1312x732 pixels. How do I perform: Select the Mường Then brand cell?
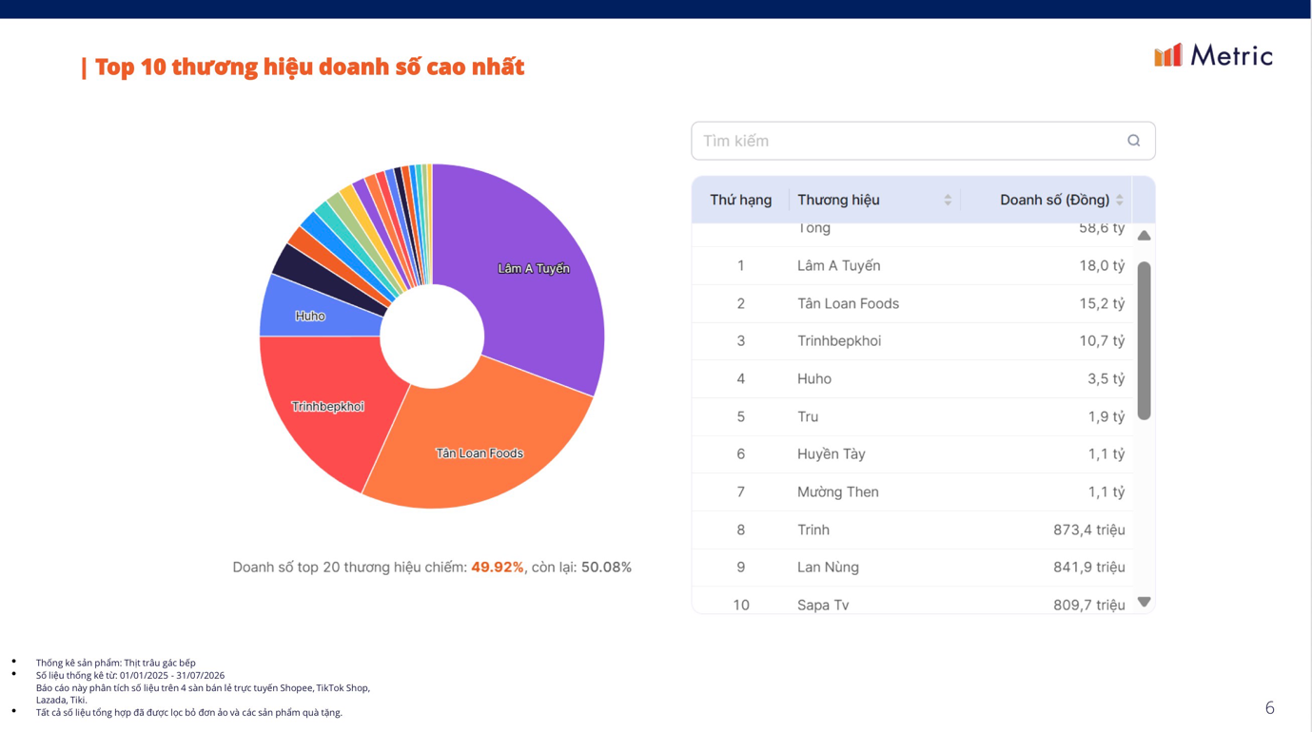(x=838, y=491)
